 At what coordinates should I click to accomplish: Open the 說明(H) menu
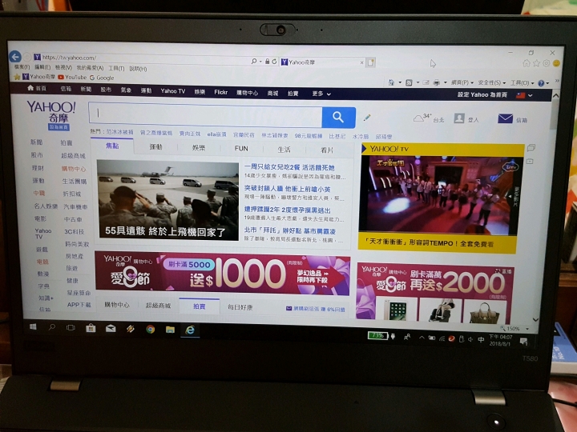138,69
